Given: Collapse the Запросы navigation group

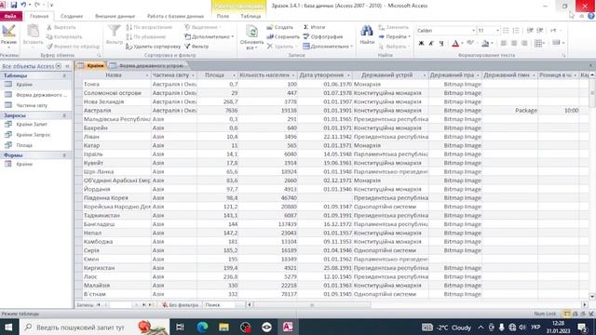Looking at the screenshot, I should 64,115.
